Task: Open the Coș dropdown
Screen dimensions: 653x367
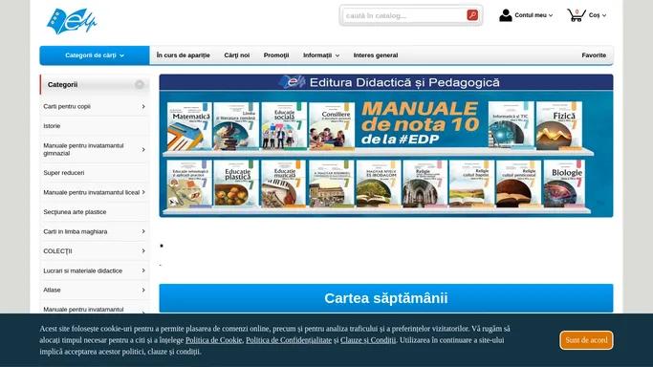Action: (598, 15)
